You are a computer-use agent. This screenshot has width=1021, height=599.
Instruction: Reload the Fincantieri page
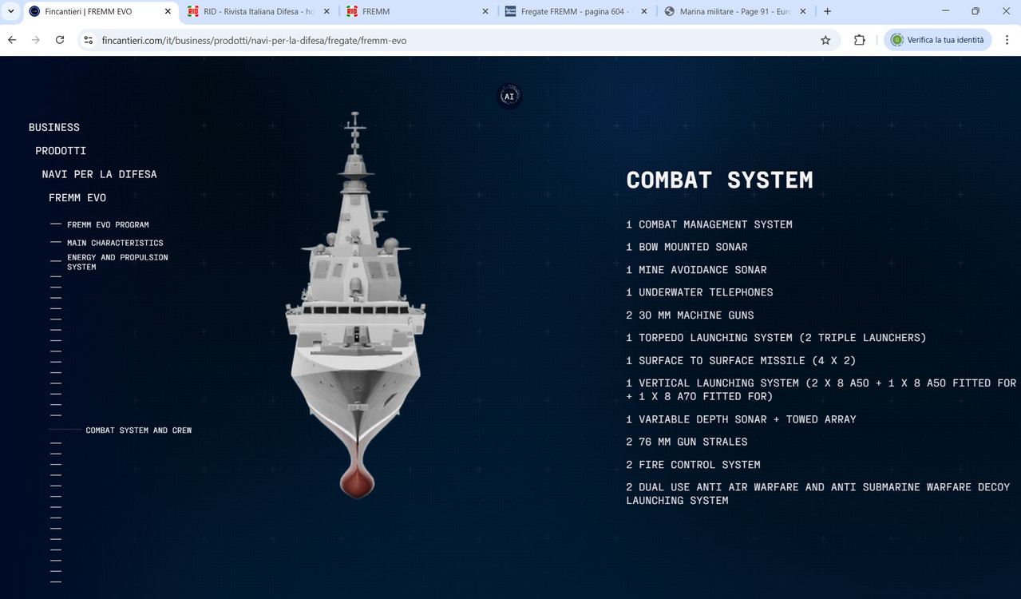pos(60,40)
